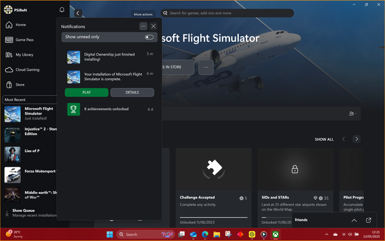Close the Notifications panel
Screen dimensions: 385x241
(x=154, y=26)
